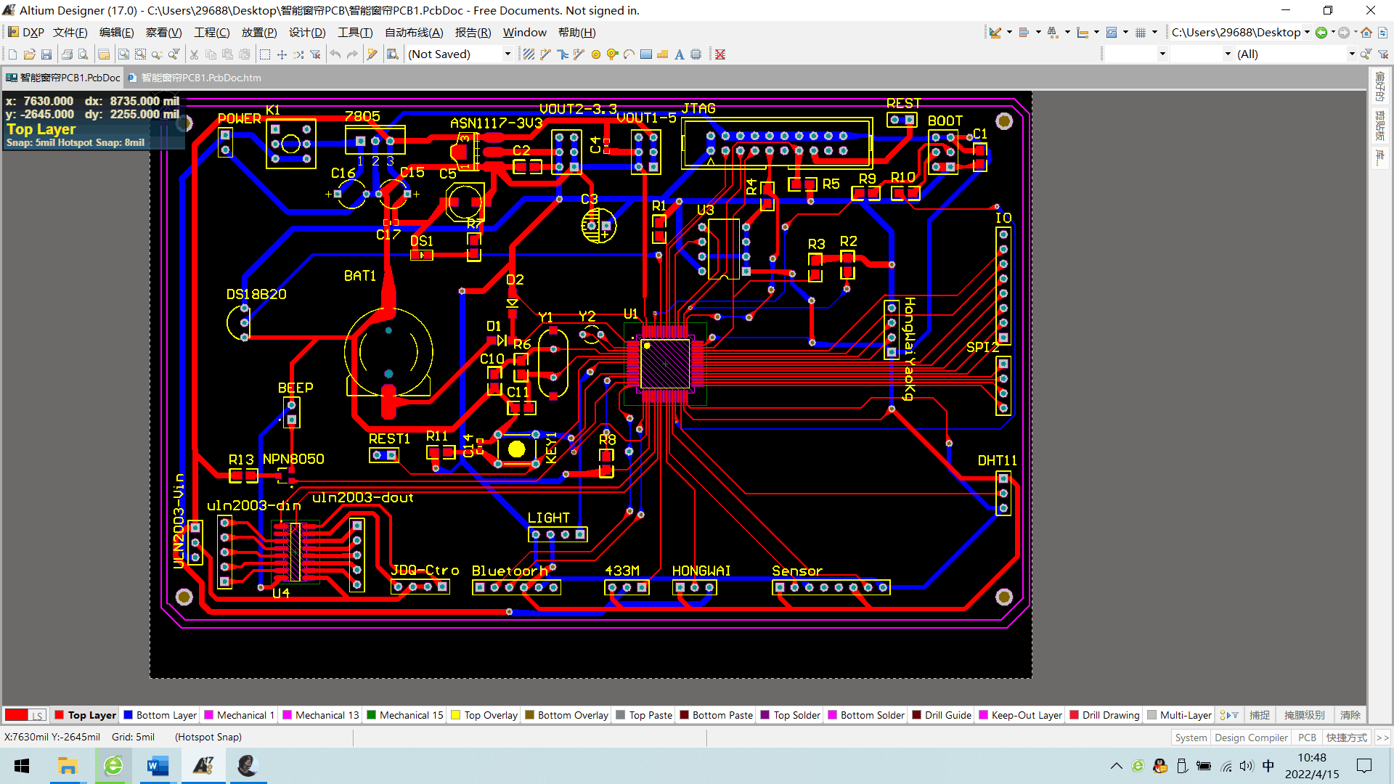Expand the layer tabs scroll control

(x=1228, y=715)
